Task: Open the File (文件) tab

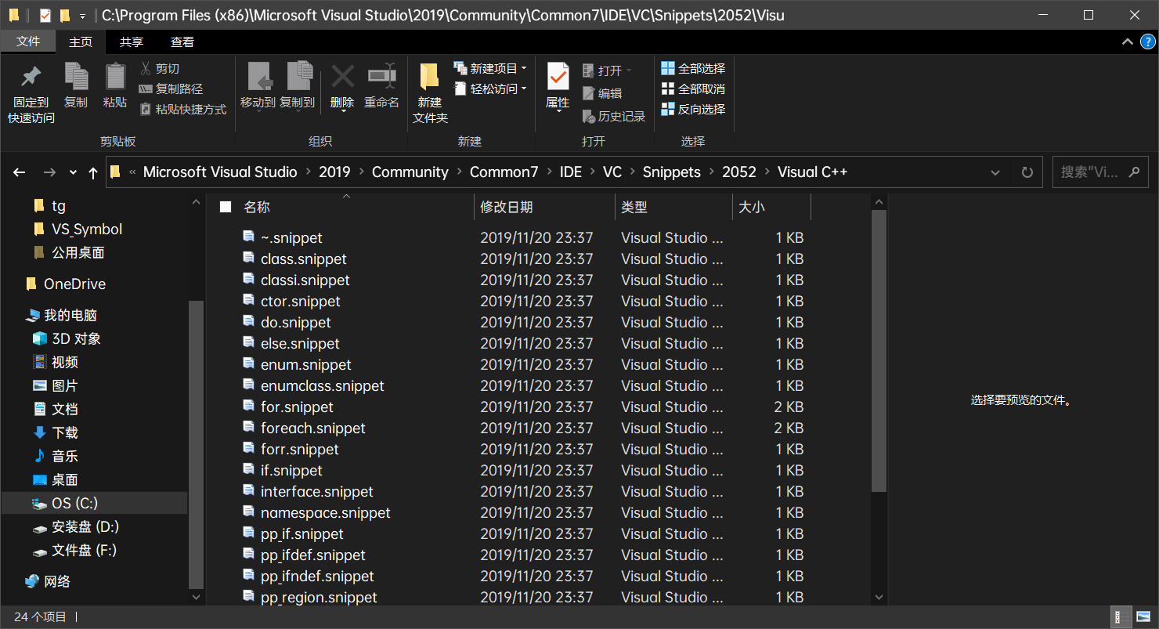Action: tap(28, 42)
